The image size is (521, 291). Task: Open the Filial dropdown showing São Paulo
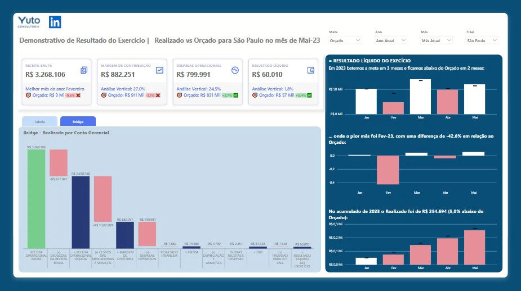pos(482,40)
